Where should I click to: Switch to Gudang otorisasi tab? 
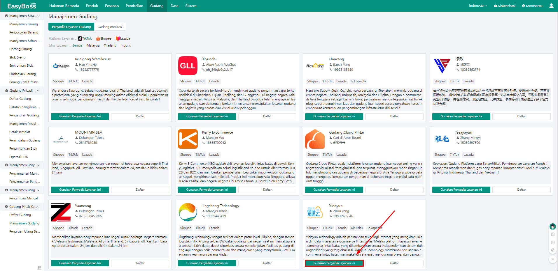[110, 27]
